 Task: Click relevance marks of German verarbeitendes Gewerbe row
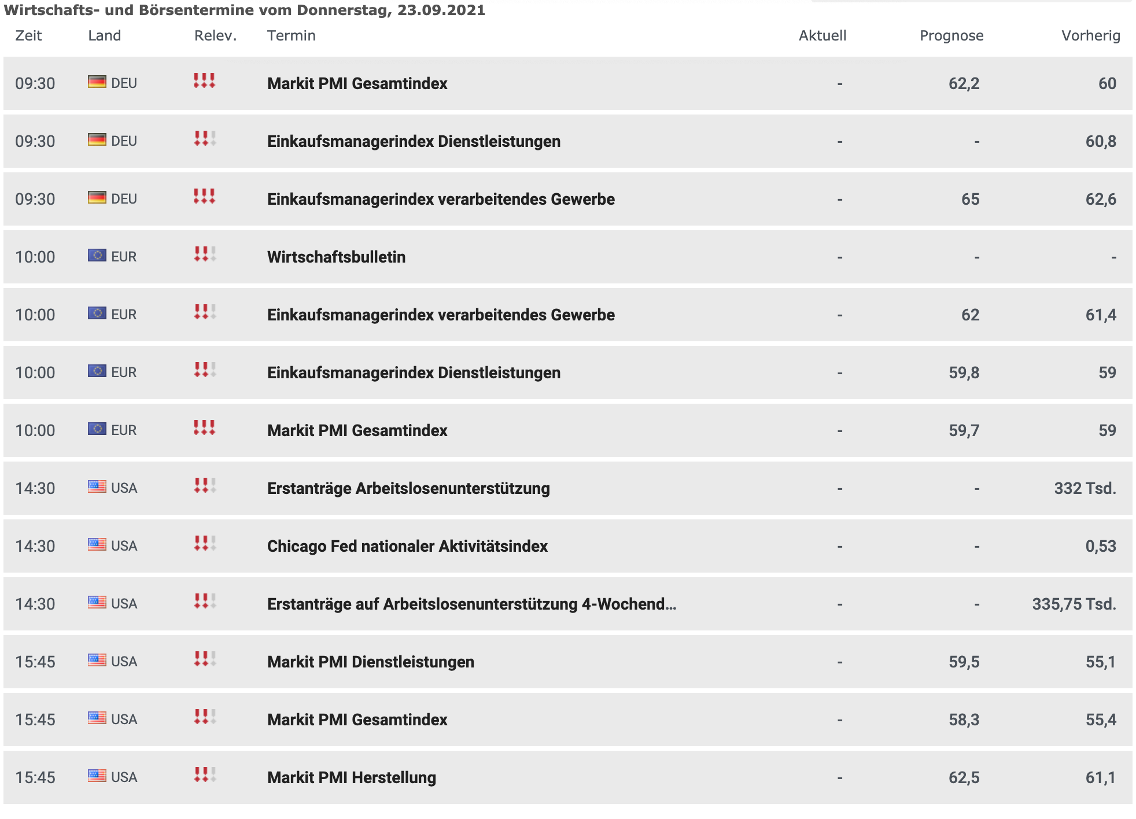[x=205, y=196]
